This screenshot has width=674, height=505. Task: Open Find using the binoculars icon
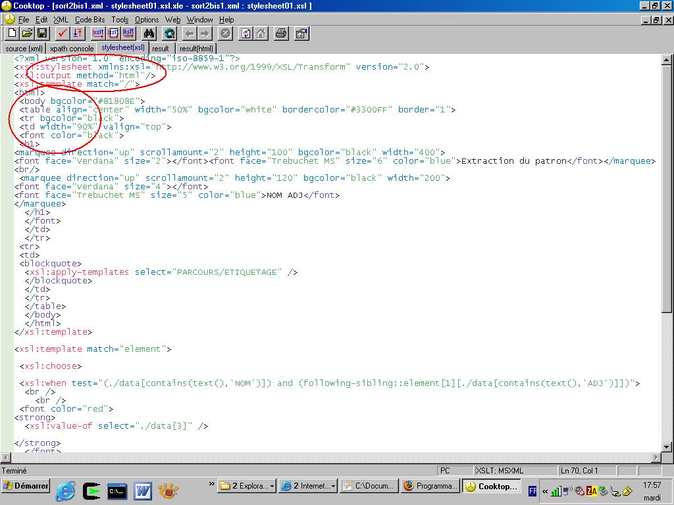pyautogui.click(x=149, y=33)
